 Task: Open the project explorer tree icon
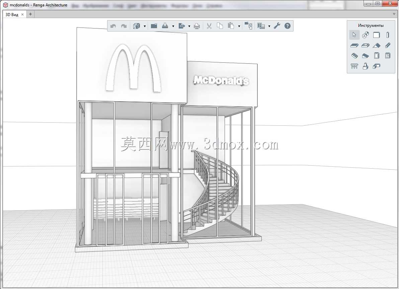pyautogui.click(x=248, y=26)
